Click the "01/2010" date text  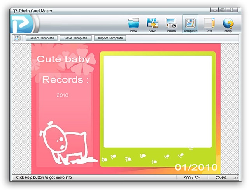click(x=193, y=167)
